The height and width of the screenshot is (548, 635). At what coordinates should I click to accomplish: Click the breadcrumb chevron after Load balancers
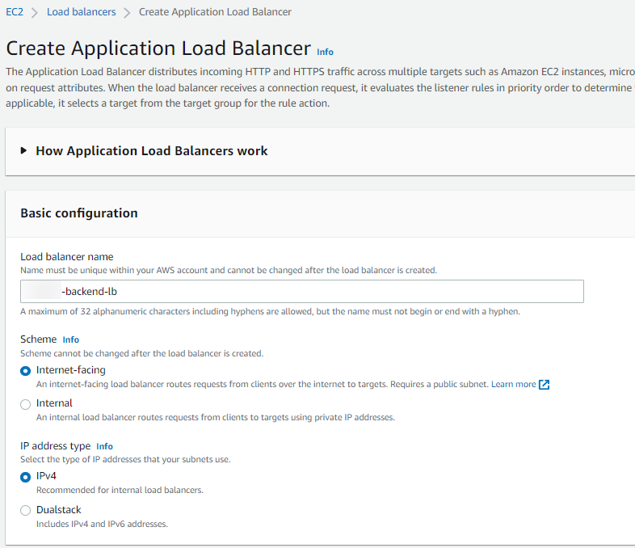coord(127,13)
